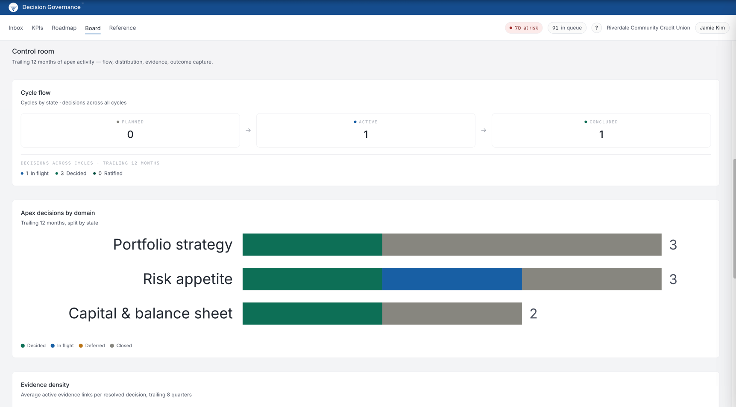Click Risk appetite blue In flight segment

point(452,279)
